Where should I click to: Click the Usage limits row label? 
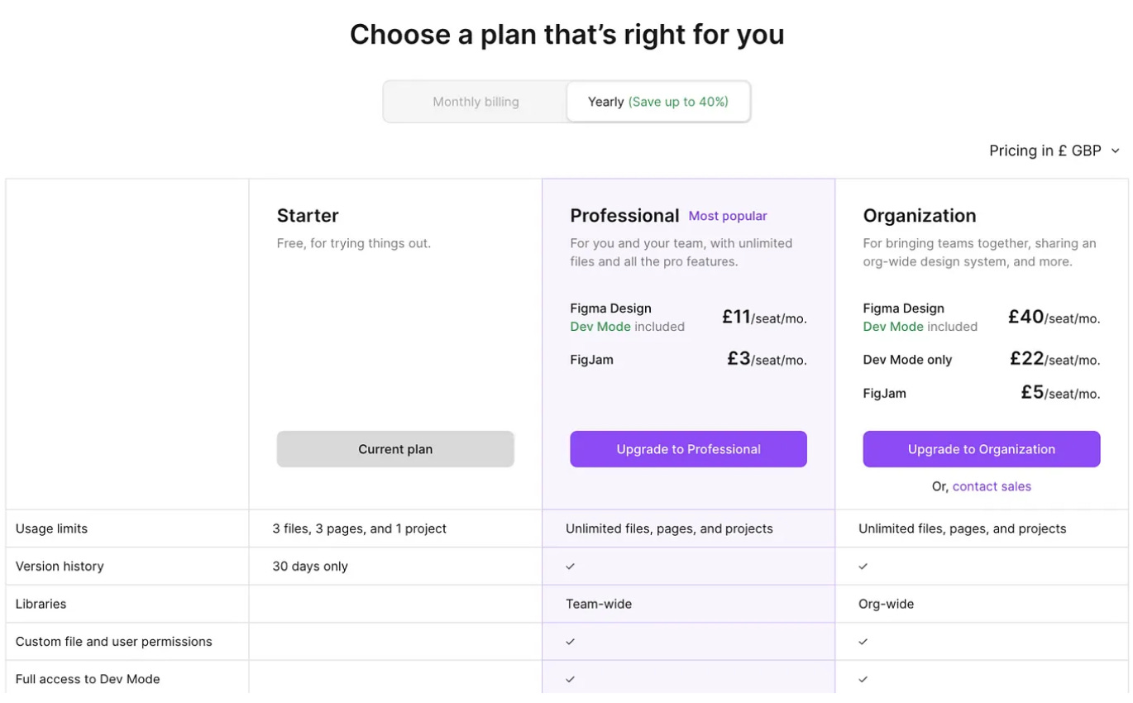(x=51, y=528)
